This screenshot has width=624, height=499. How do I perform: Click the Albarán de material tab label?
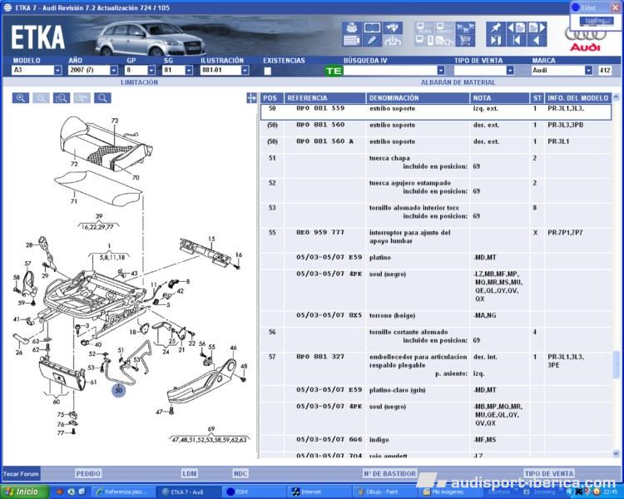[458, 82]
